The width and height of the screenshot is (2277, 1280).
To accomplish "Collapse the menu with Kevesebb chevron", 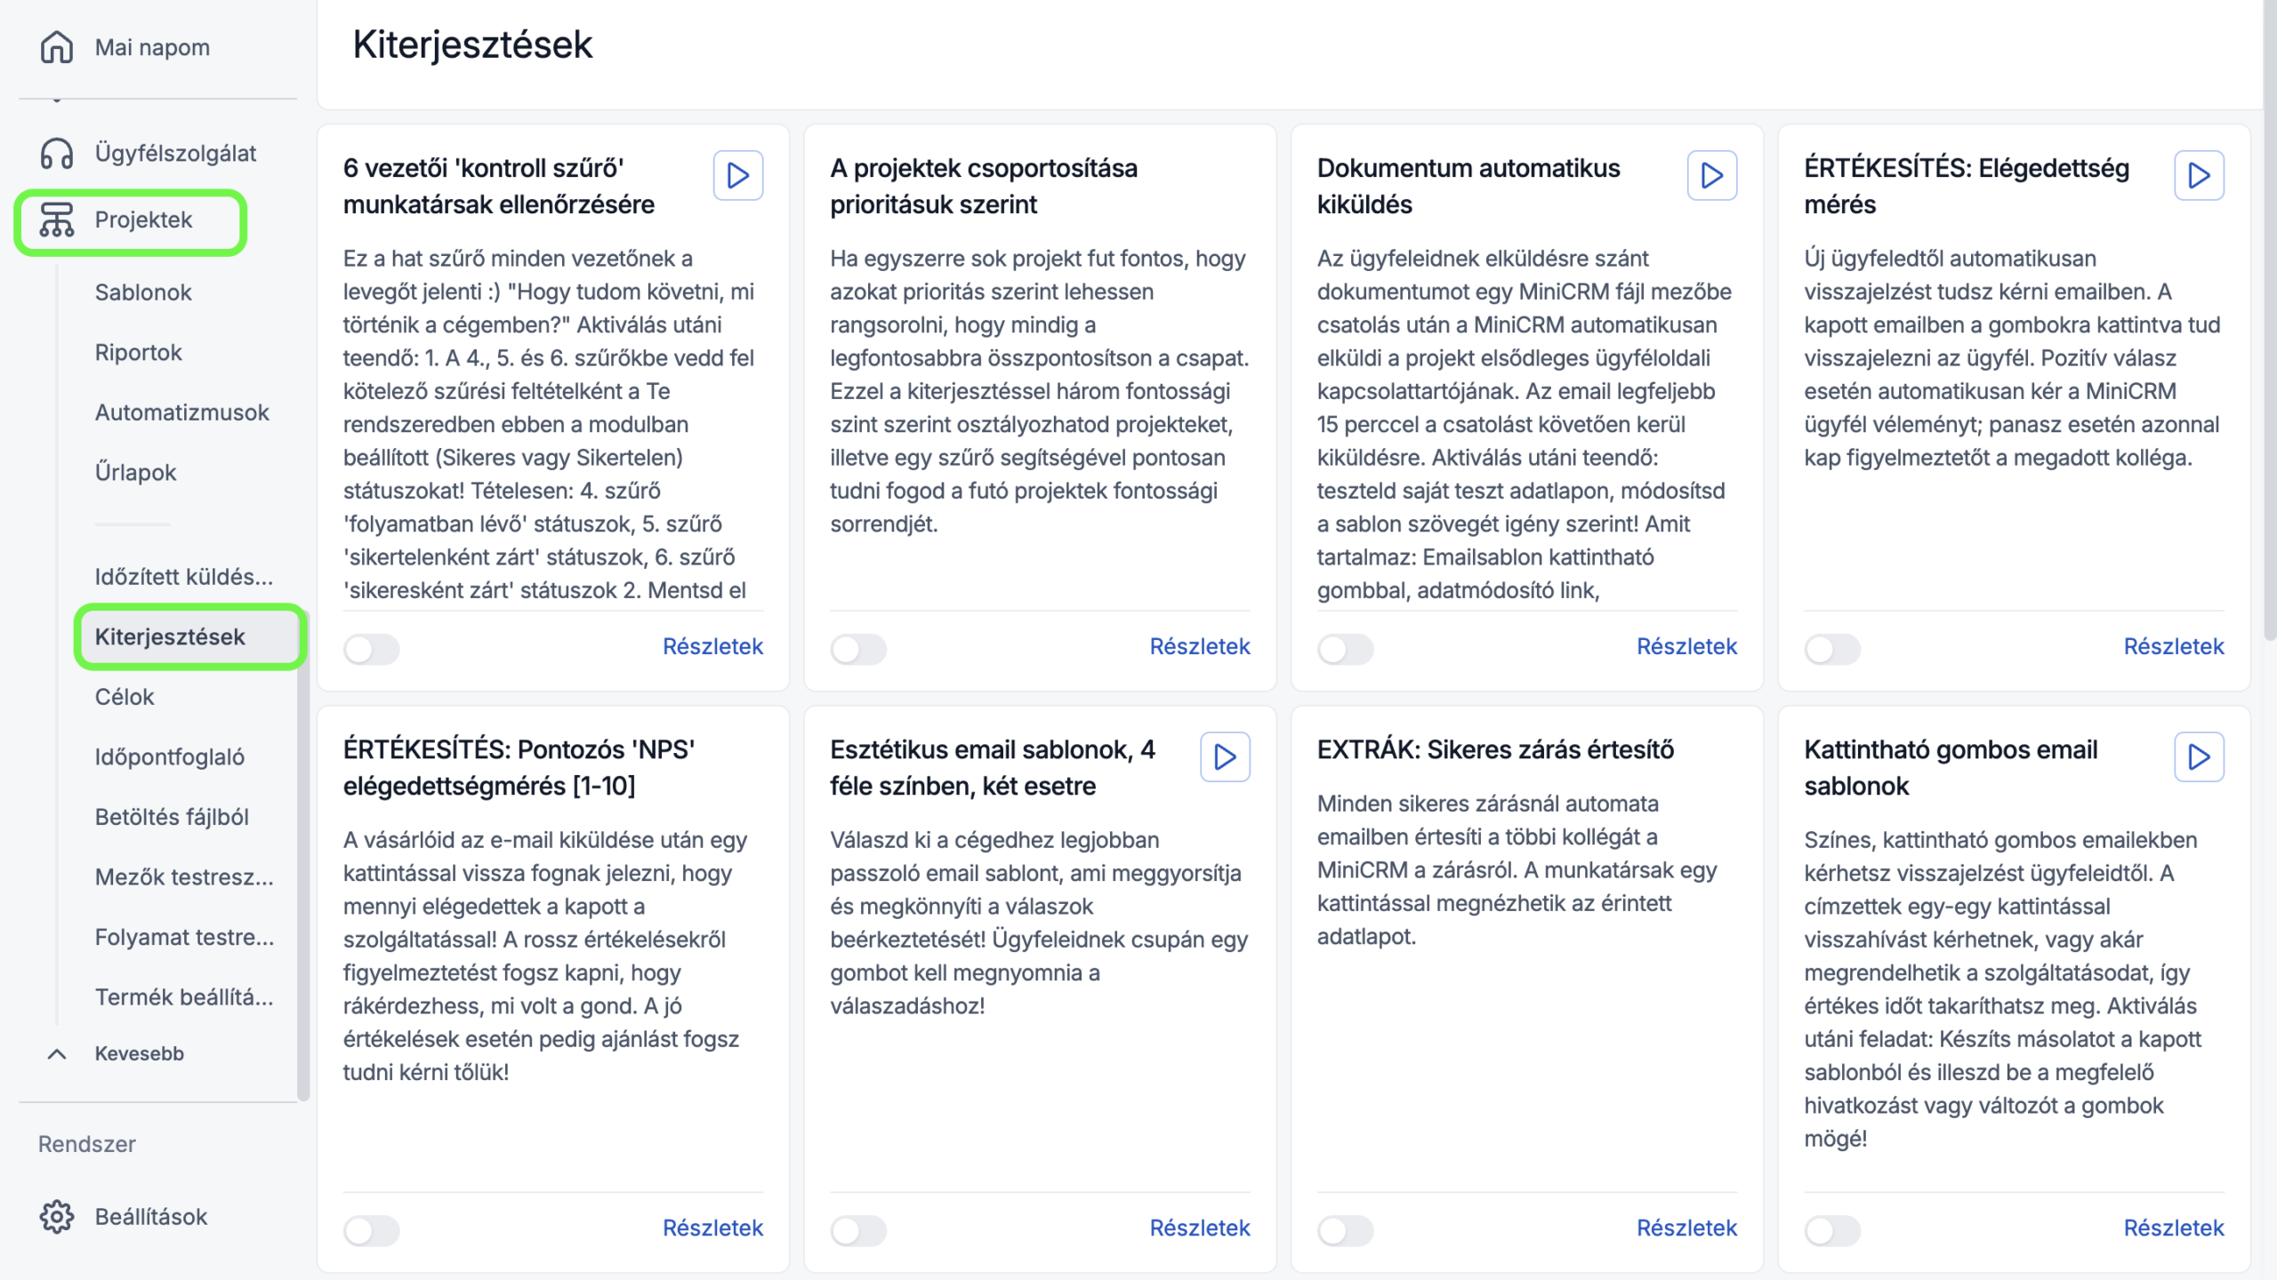I will (57, 1053).
